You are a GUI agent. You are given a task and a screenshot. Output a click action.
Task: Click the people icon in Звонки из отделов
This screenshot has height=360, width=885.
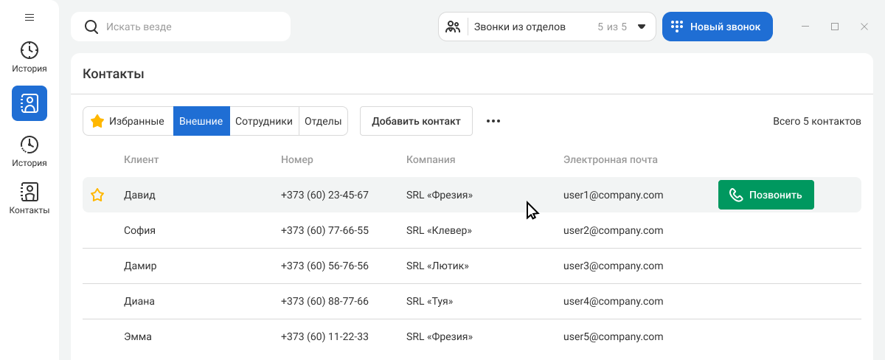(453, 27)
